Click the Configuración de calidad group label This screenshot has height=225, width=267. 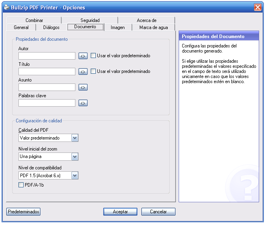38,121
